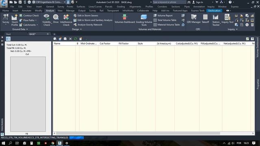This screenshot has width=260, height=146.
Task: Open the Windows Start menu
Action: point(3,143)
